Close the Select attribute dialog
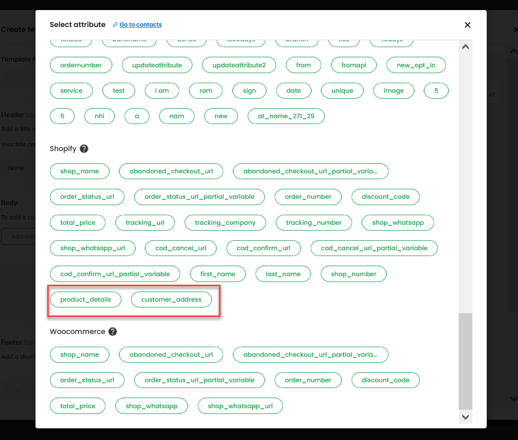 tap(467, 25)
